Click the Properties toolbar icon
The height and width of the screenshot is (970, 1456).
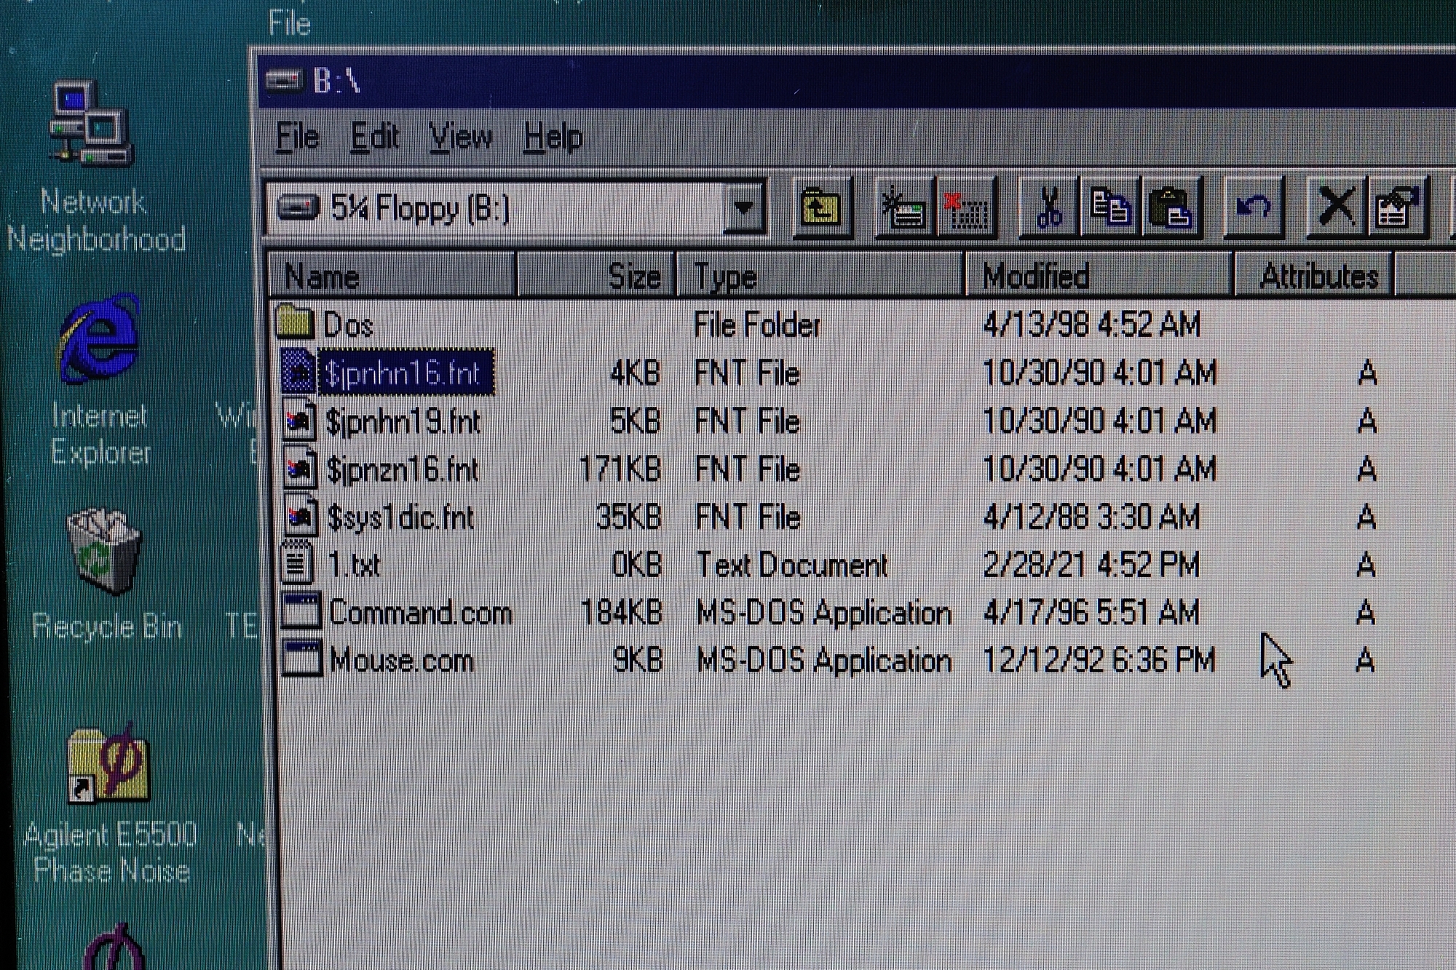[1397, 208]
